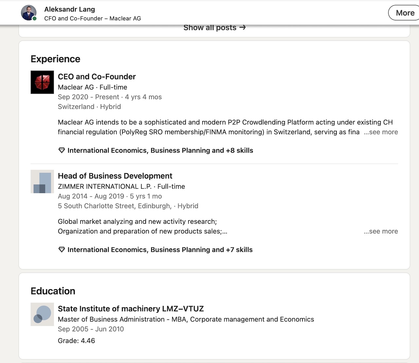
Task: View the +7 skills list for Zimmer International
Action: 160,250
